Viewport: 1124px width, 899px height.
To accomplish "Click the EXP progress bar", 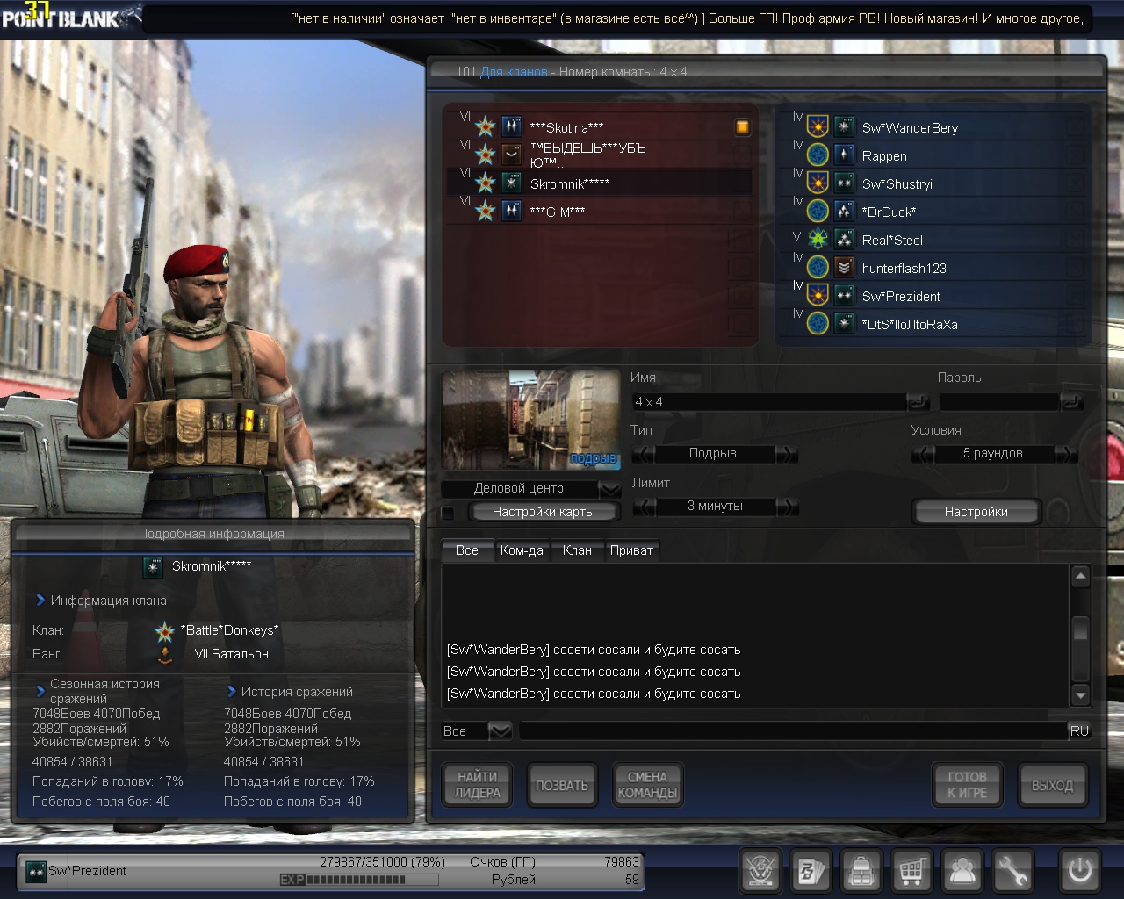I will (360, 880).
